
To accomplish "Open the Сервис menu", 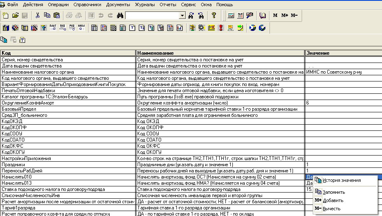I will [188, 5].
